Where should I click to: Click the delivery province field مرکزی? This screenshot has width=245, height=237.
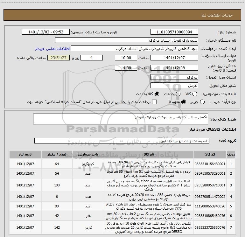(x=174, y=77)
